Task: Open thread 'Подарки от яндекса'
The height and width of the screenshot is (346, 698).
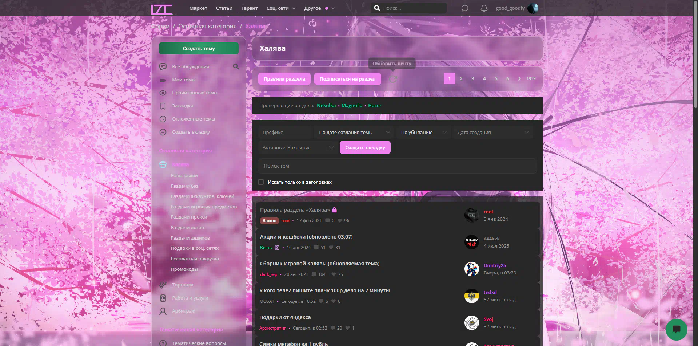Action: 285,317
